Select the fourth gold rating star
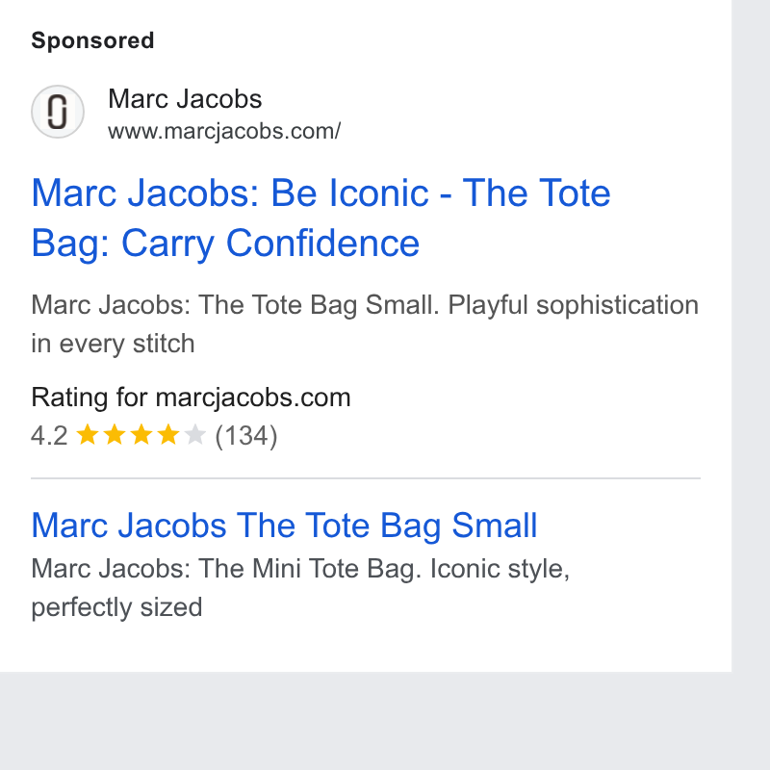This screenshot has width=770, height=770. [168, 435]
